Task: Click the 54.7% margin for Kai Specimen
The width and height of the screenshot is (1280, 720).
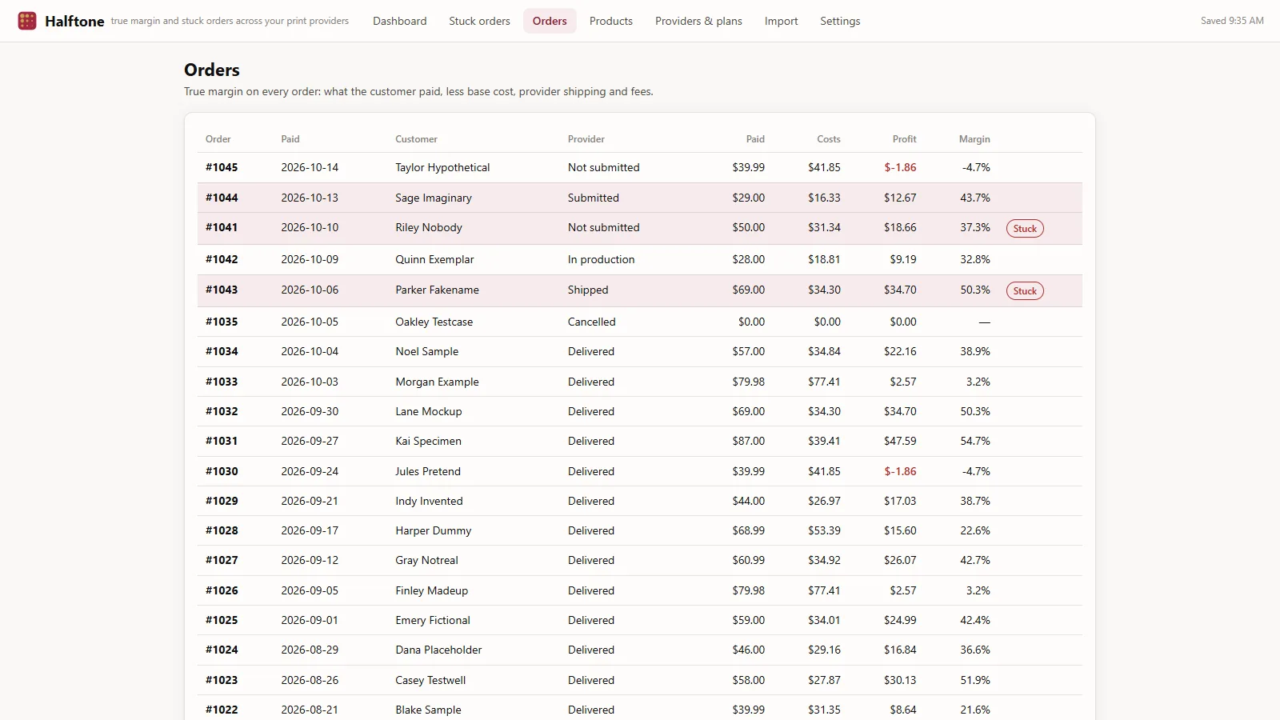Action: click(x=975, y=441)
